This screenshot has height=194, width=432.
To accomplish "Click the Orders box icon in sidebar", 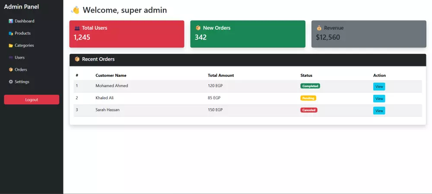I will pyautogui.click(x=11, y=69).
